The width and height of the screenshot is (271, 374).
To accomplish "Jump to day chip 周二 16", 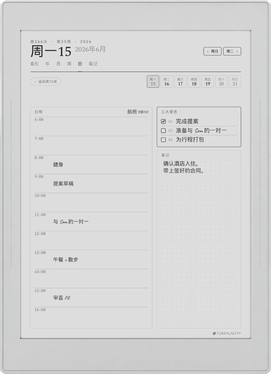I will tap(167, 81).
